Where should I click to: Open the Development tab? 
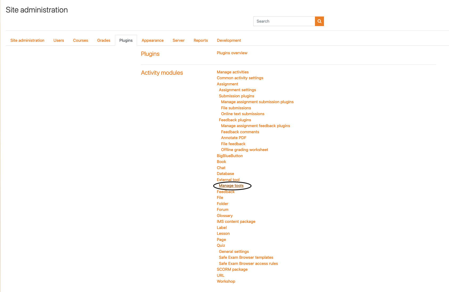(229, 40)
